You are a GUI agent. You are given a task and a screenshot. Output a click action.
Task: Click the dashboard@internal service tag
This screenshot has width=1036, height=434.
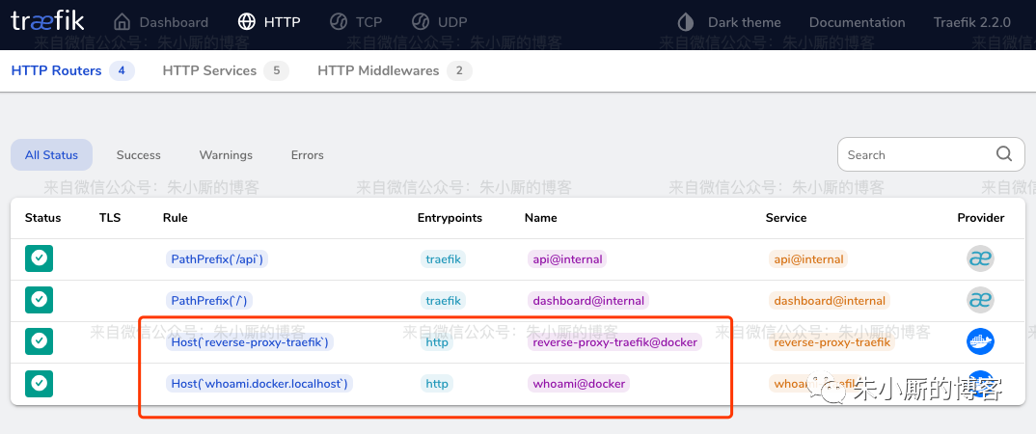[x=830, y=301]
